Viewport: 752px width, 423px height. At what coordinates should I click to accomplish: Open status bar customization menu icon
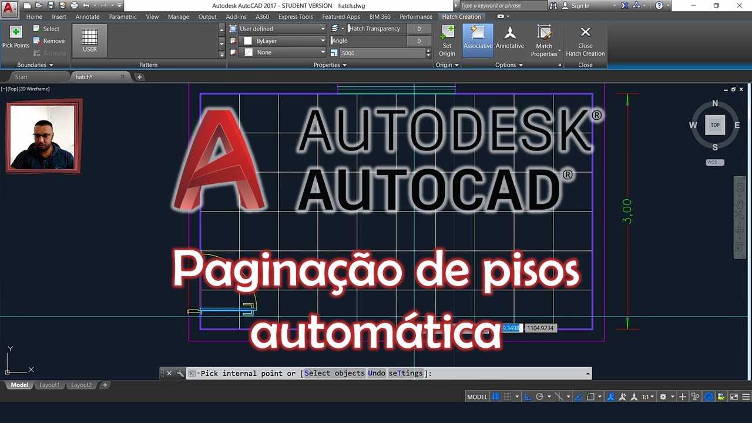click(x=746, y=397)
